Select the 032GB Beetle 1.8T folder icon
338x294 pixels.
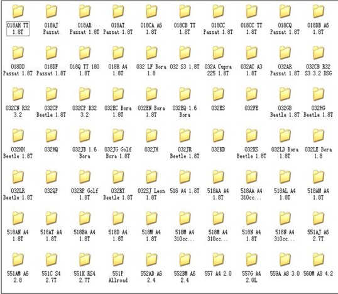(285, 94)
